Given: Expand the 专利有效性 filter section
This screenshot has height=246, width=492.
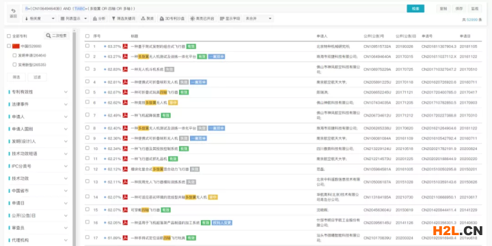Looking at the screenshot, I should click(x=38, y=92).
